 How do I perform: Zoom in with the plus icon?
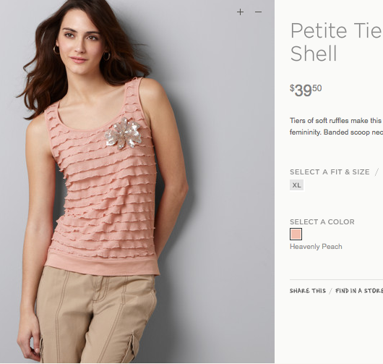click(x=240, y=12)
